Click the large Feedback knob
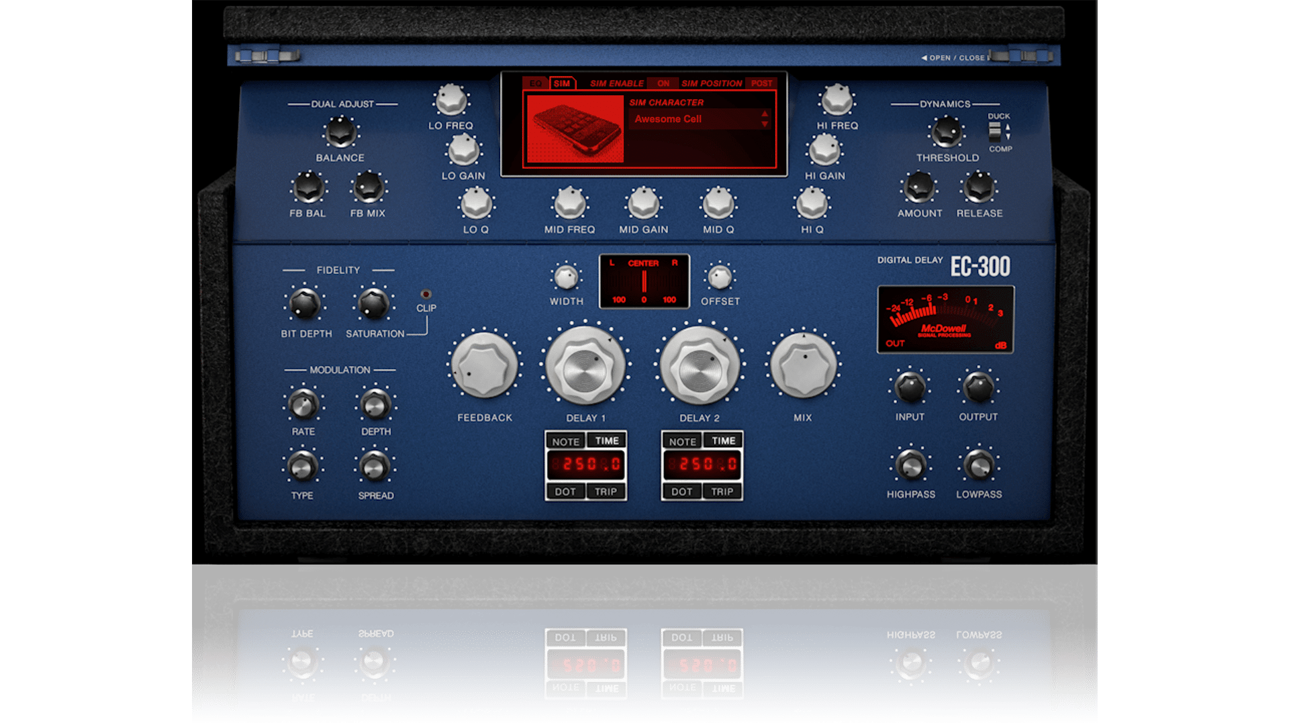1289x725 pixels. tap(484, 365)
